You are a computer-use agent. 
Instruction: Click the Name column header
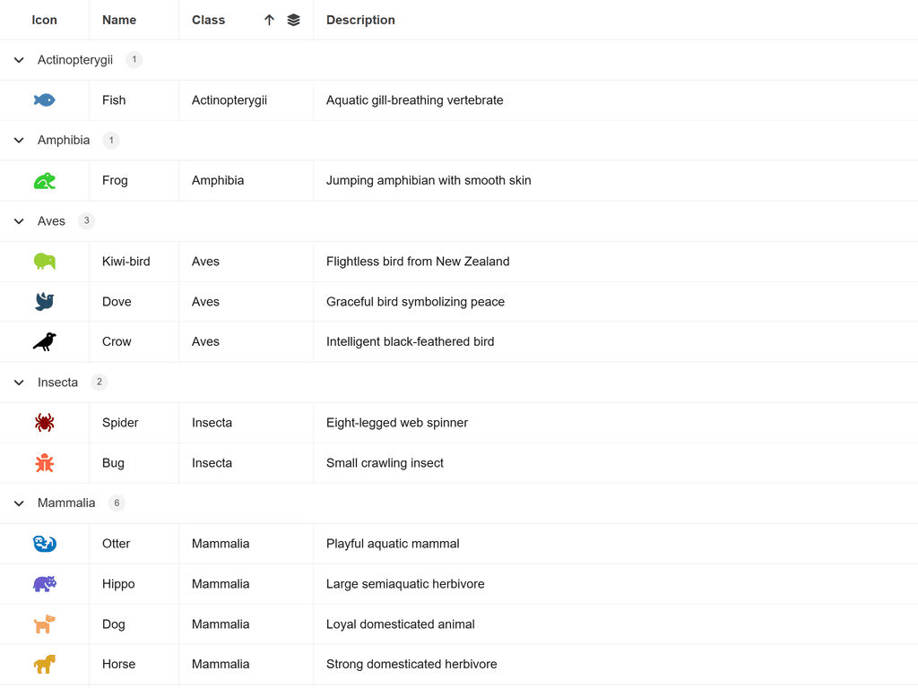pos(117,19)
